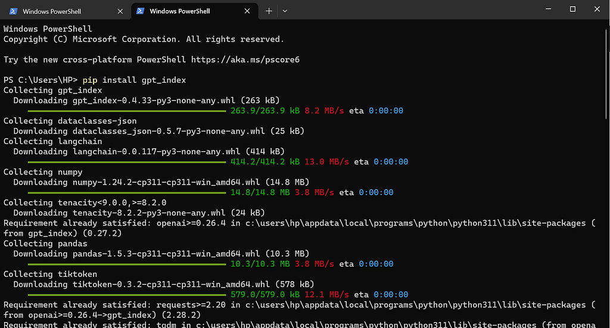Click 'Collecting numpy' line
This screenshot has height=328, width=610.
tap(43, 172)
